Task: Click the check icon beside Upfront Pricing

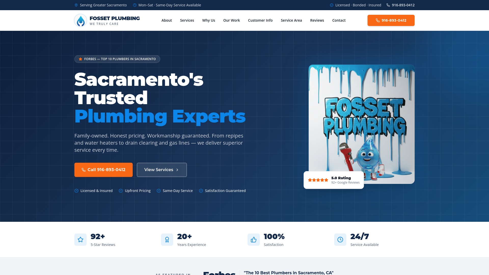Action: click(121, 191)
